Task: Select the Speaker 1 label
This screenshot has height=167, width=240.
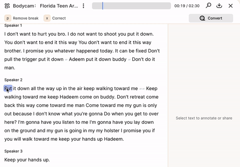Action: (x=13, y=26)
